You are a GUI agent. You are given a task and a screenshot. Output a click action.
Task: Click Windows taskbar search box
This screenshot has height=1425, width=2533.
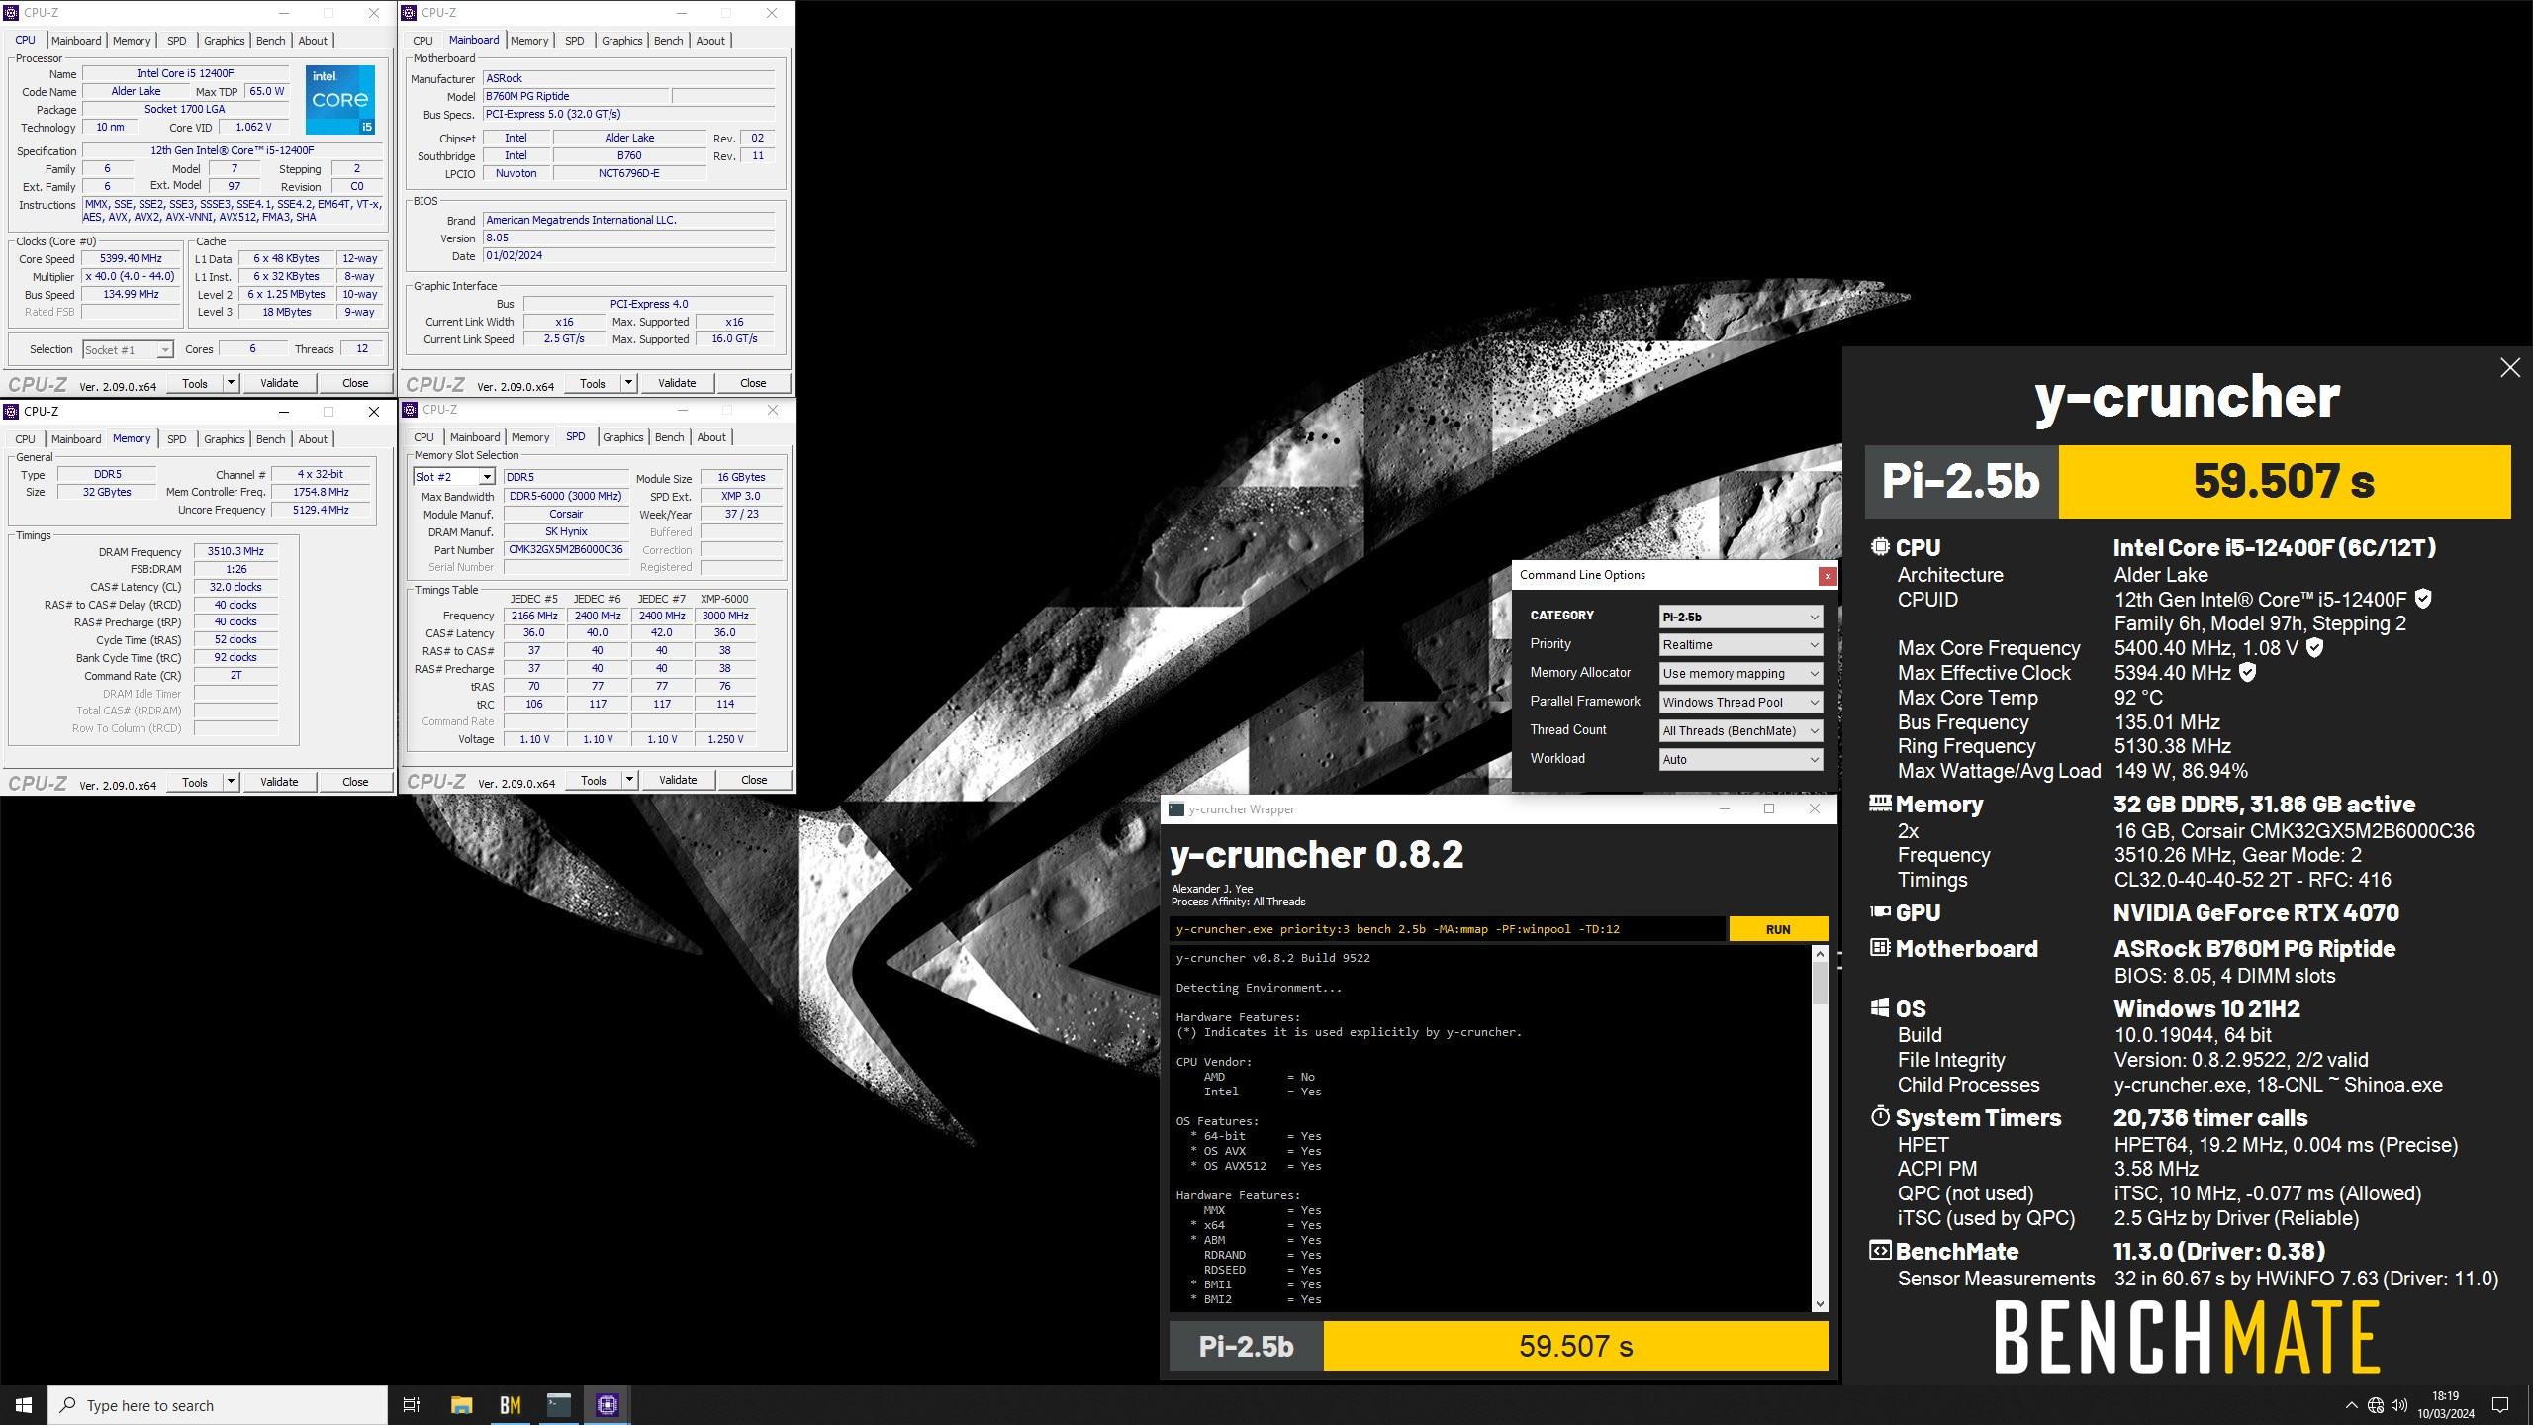pos(218,1405)
